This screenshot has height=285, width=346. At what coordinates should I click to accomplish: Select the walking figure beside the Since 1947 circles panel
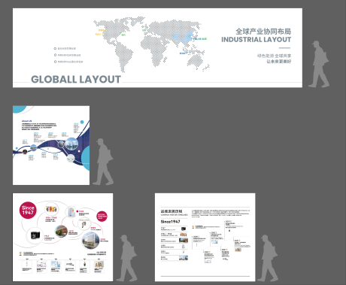(127, 258)
